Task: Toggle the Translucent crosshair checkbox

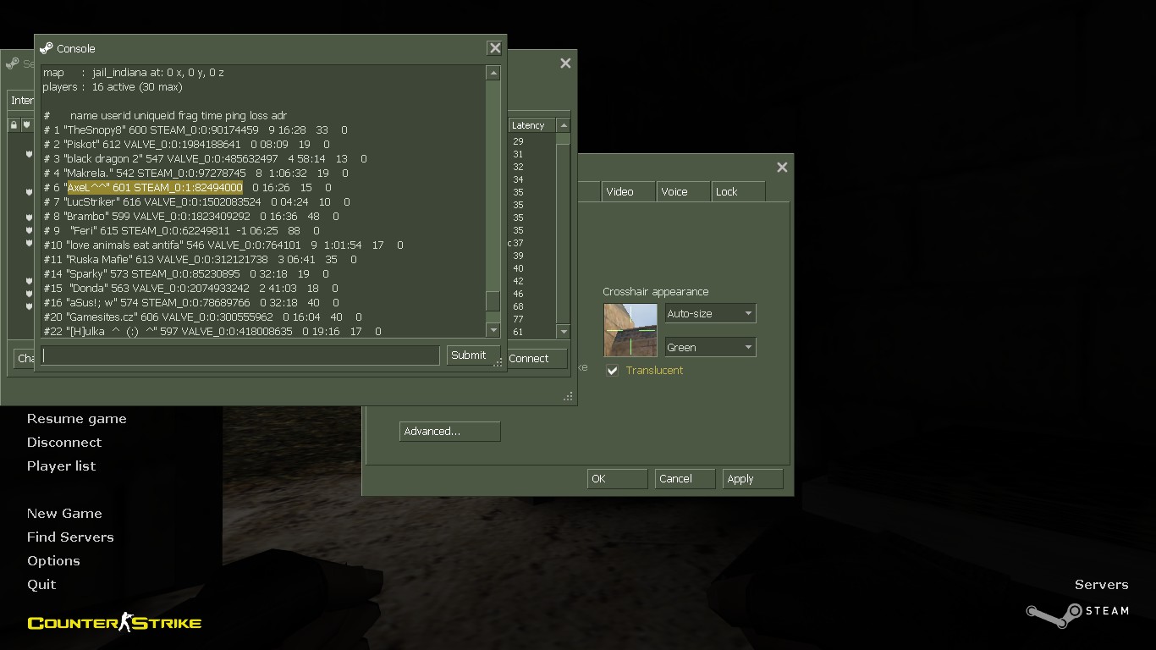Action: [613, 371]
